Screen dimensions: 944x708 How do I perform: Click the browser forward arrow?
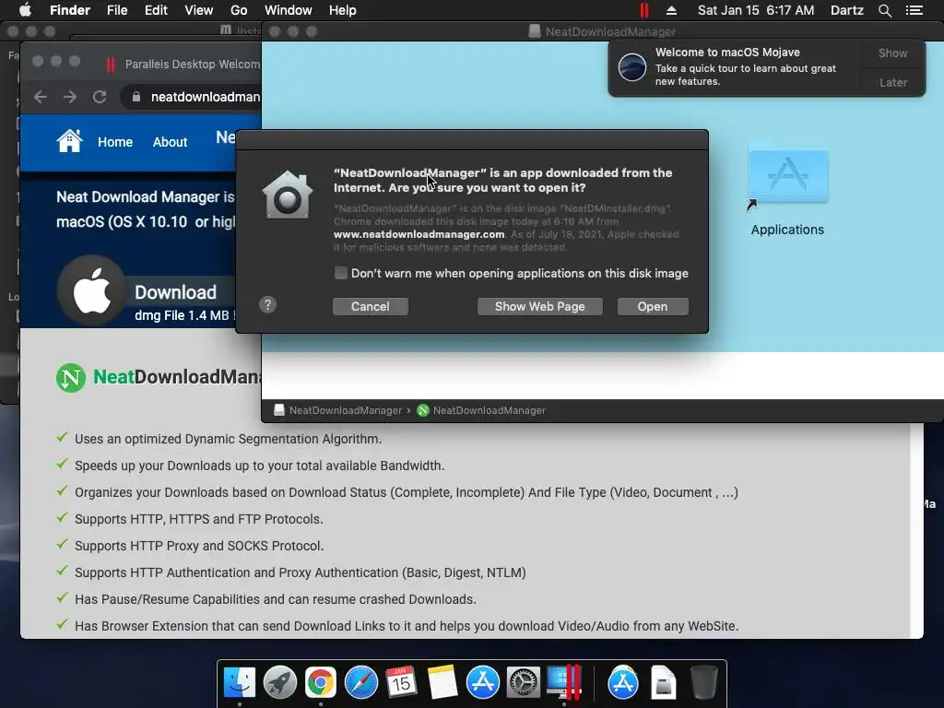click(70, 97)
